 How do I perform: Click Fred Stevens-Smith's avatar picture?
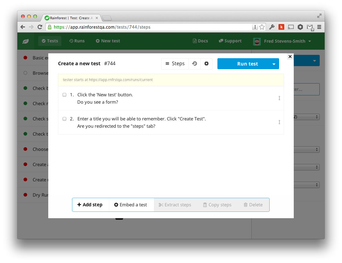(257, 41)
